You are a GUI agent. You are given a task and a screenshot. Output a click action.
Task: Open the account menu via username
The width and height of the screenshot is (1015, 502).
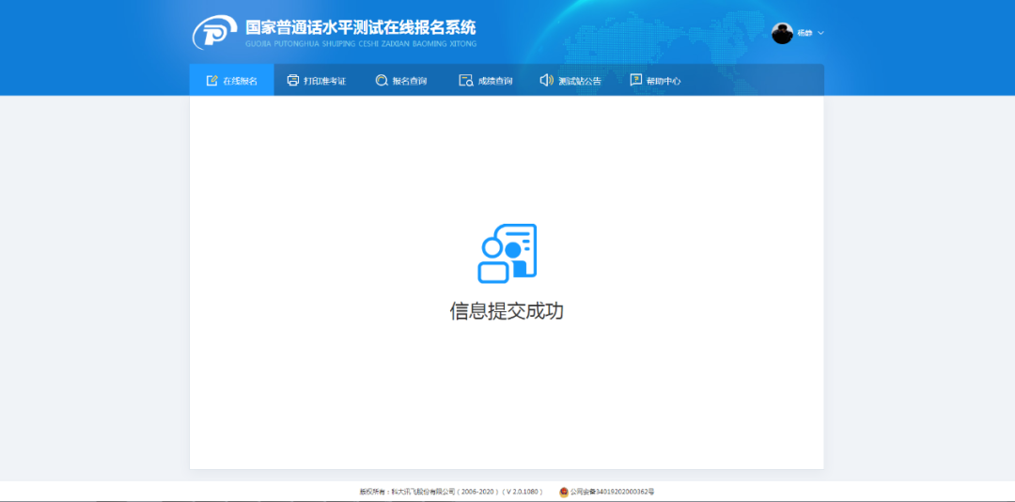point(804,33)
